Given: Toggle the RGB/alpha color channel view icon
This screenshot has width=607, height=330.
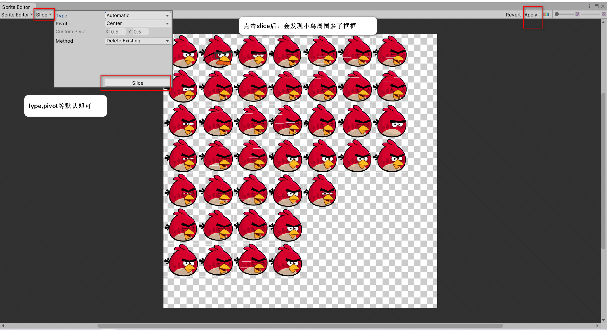Looking at the screenshot, I should click(x=546, y=15).
